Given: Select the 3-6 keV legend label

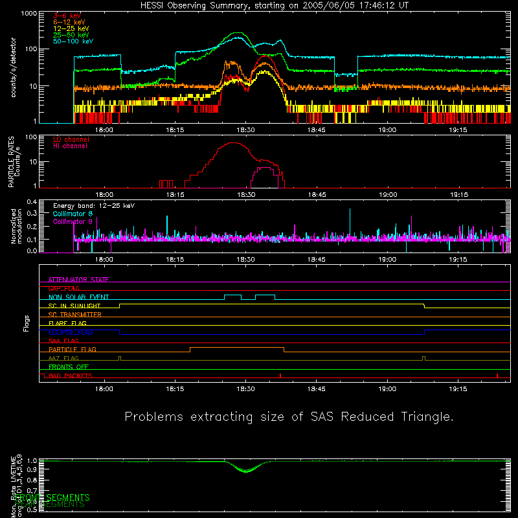Looking at the screenshot, I should [x=67, y=16].
